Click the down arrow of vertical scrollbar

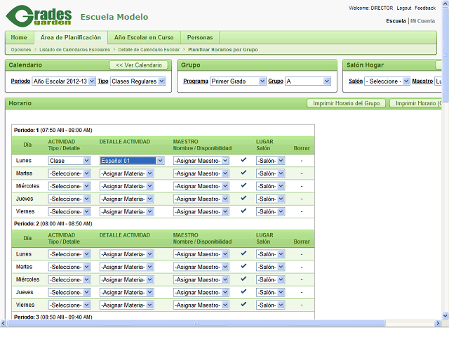[x=445, y=316]
